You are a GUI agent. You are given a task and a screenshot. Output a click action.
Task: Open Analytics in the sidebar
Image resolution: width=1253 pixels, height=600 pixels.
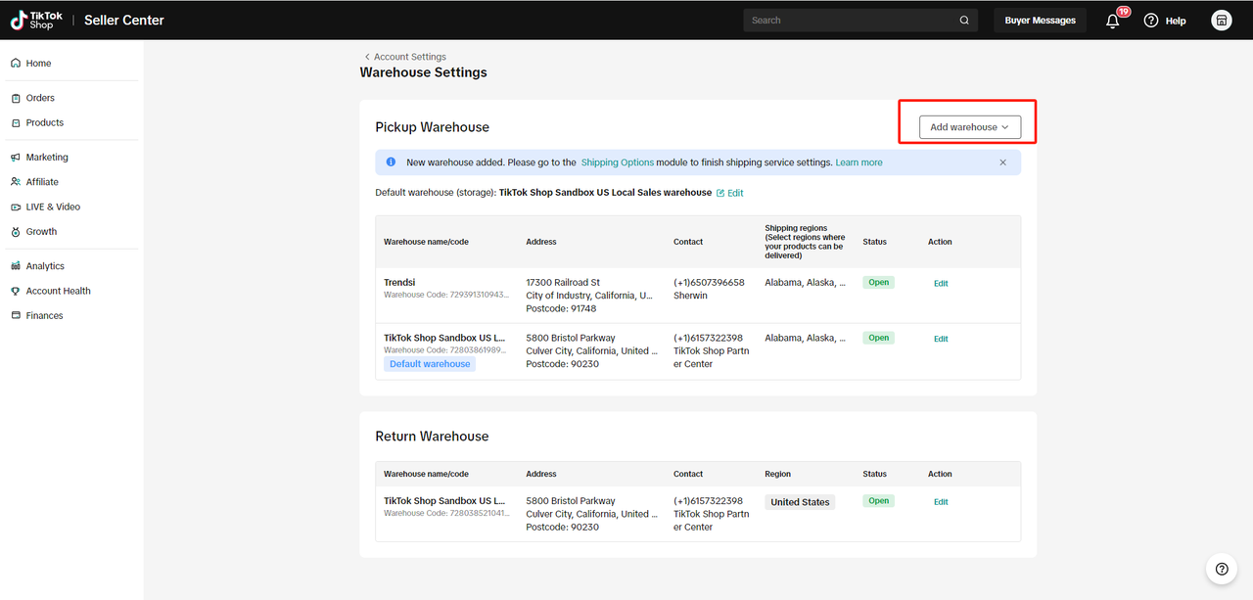click(45, 266)
